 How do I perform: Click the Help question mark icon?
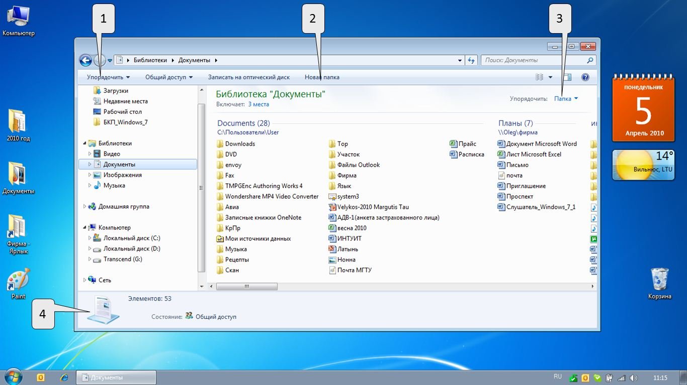pyautogui.click(x=585, y=77)
